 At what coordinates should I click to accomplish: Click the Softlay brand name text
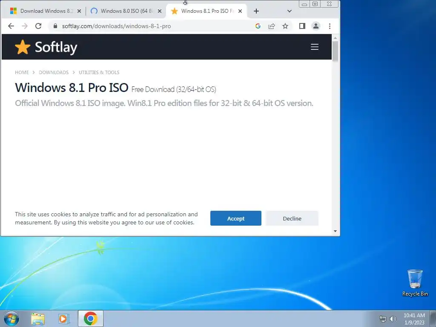point(56,47)
